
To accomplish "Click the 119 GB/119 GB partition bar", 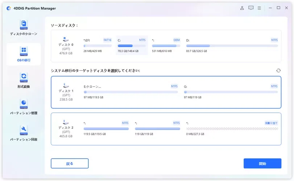I will tap(157, 129).
